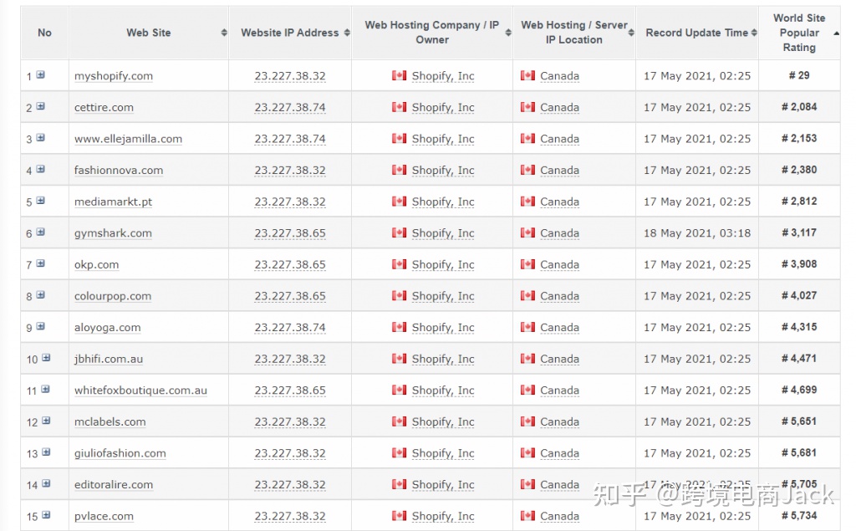Click Shopify, Inc host for mclabels.com
The image size is (856, 531).
tap(443, 421)
